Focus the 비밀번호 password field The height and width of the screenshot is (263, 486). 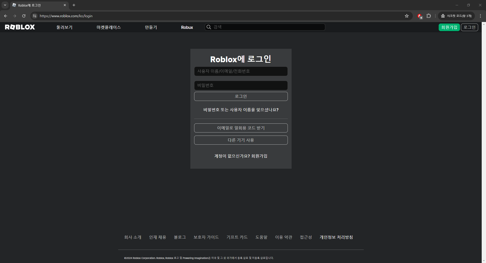[x=241, y=85]
